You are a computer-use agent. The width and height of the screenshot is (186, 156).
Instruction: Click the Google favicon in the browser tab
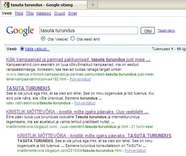(7, 5)
